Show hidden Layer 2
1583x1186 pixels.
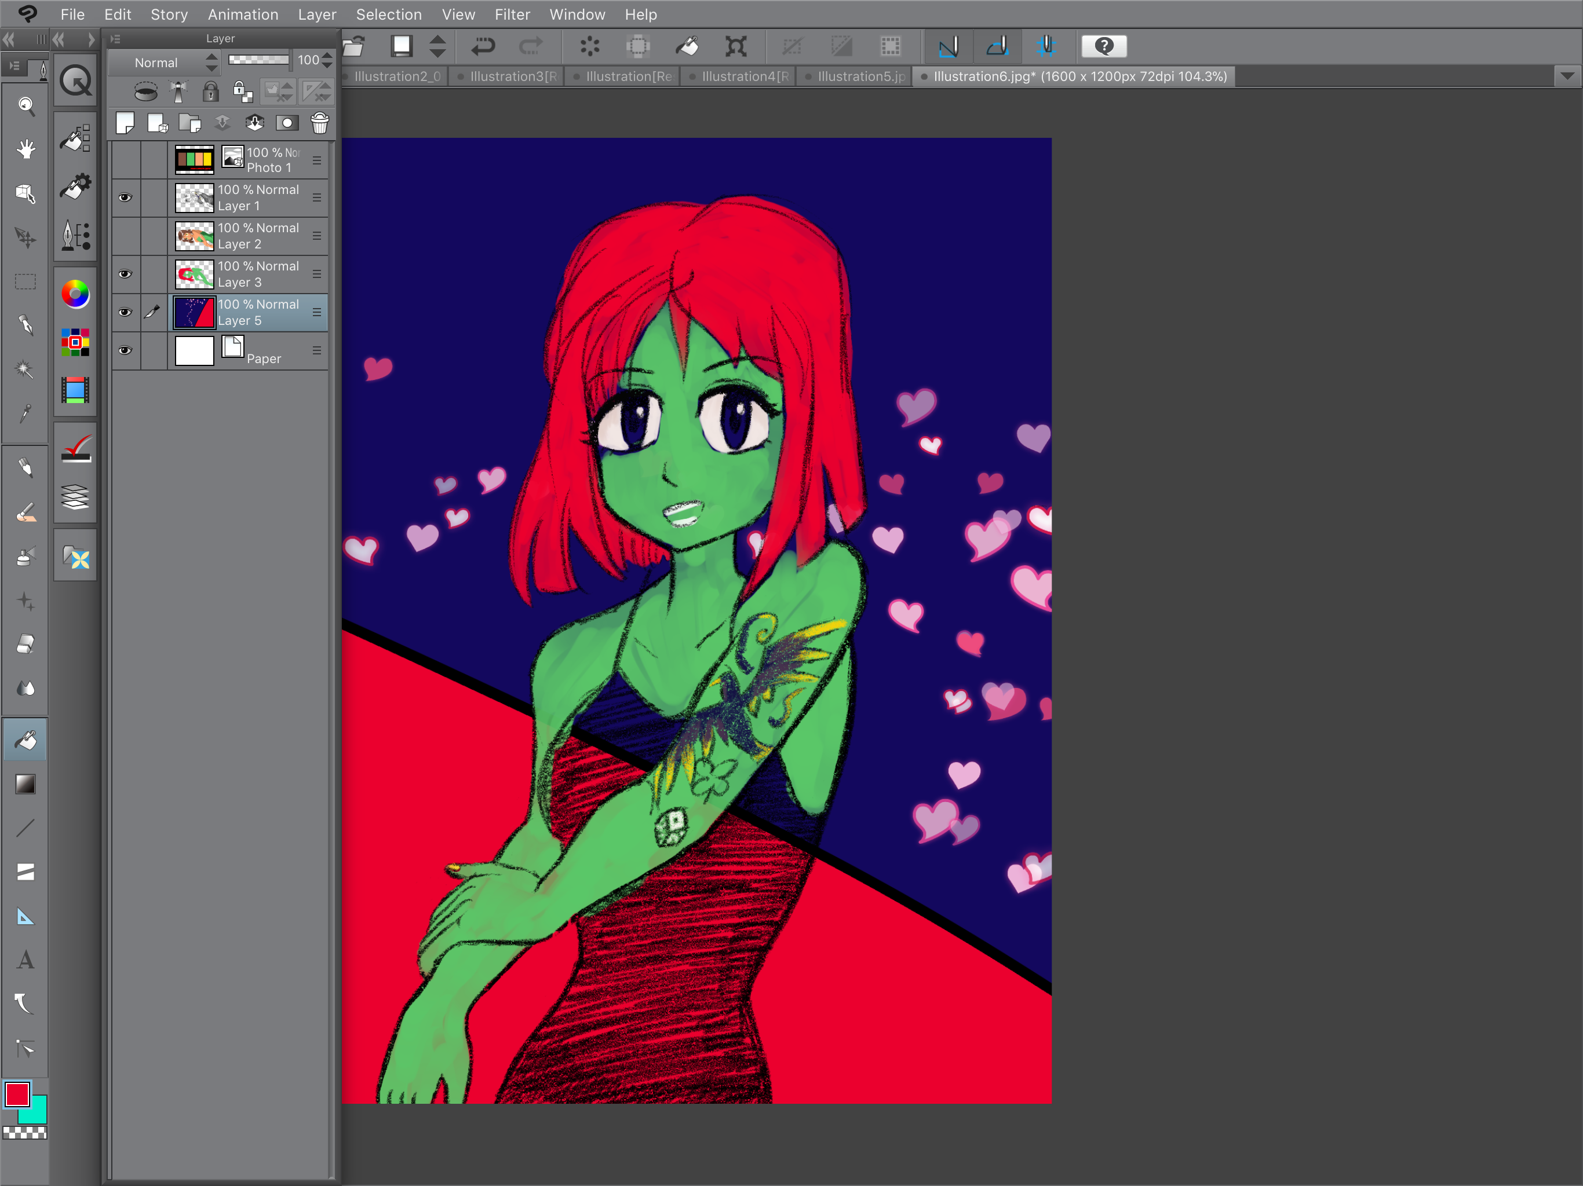point(125,235)
